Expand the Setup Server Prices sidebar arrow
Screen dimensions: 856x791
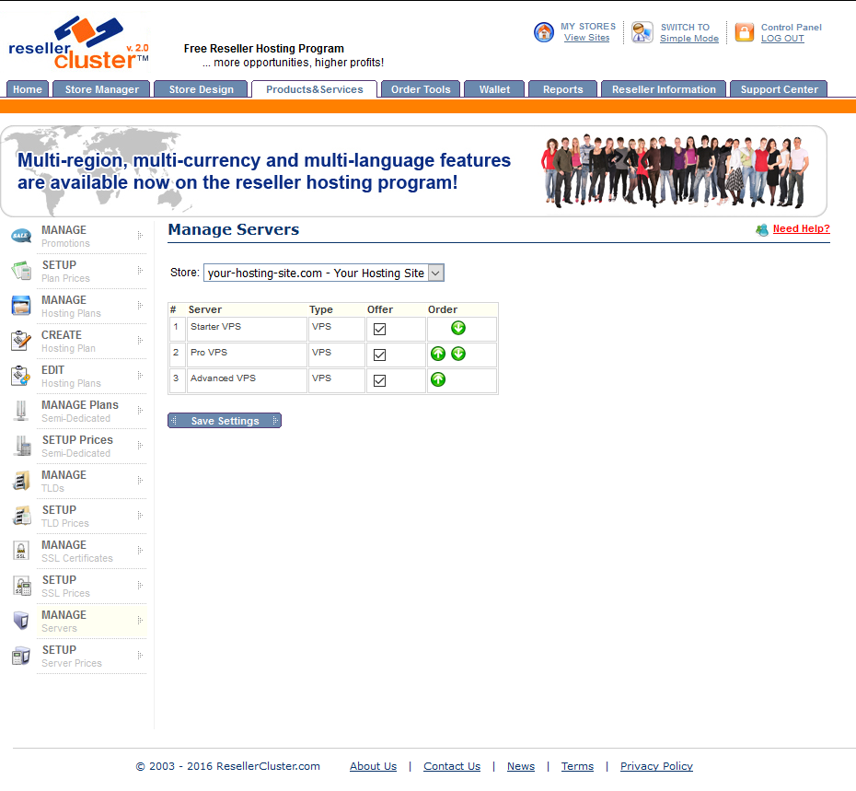pyautogui.click(x=140, y=655)
